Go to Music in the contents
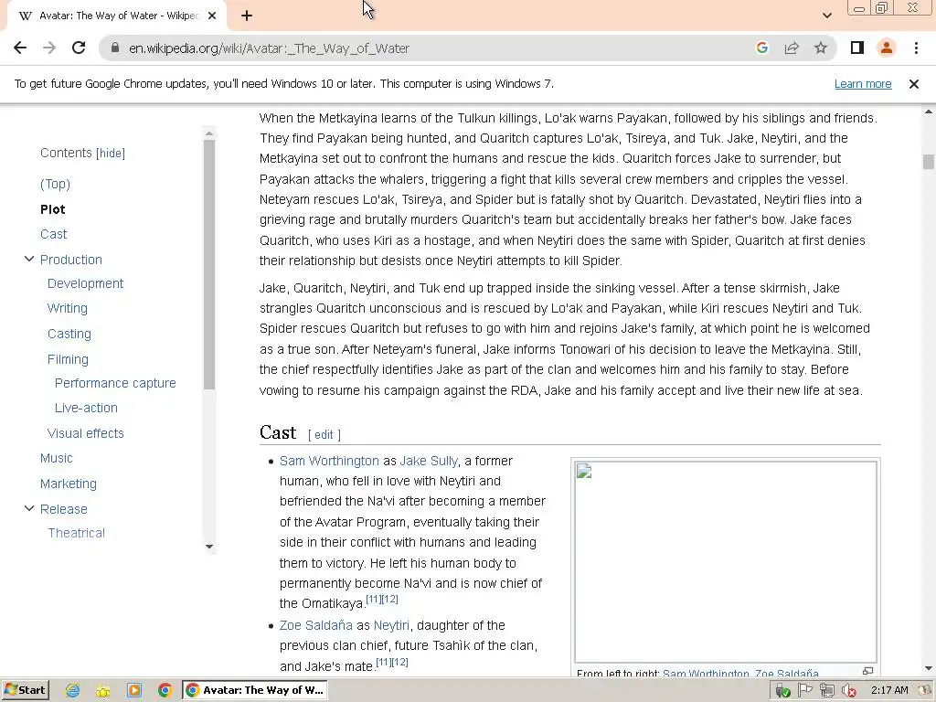This screenshot has height=702, width=936. coord(56,459)
